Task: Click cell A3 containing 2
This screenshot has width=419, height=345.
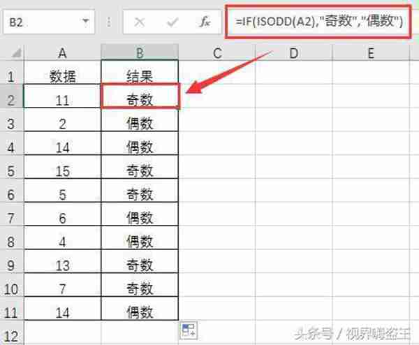Action: 62,119
